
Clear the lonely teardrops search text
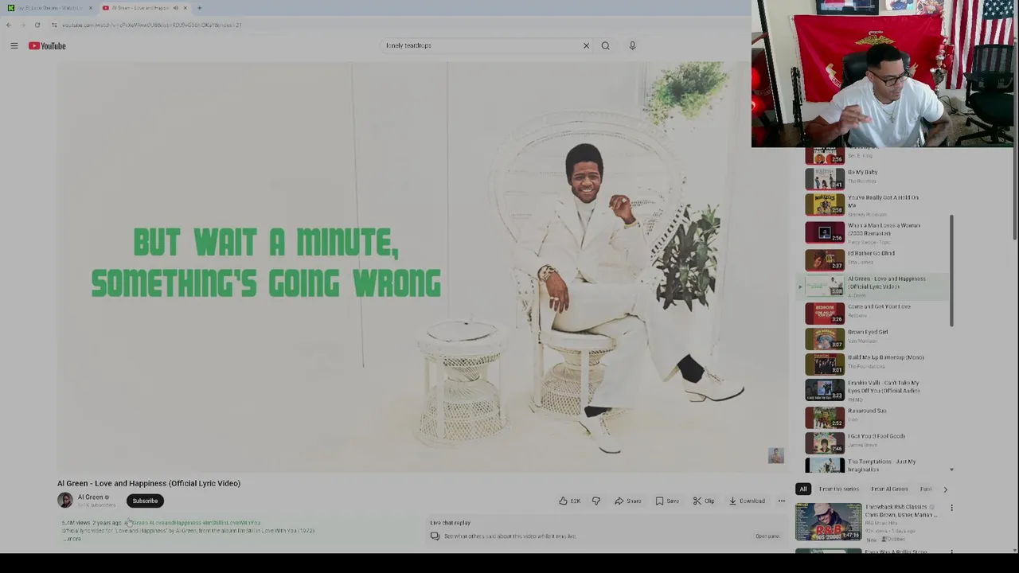pyautogui.click(x=586, y=45)
